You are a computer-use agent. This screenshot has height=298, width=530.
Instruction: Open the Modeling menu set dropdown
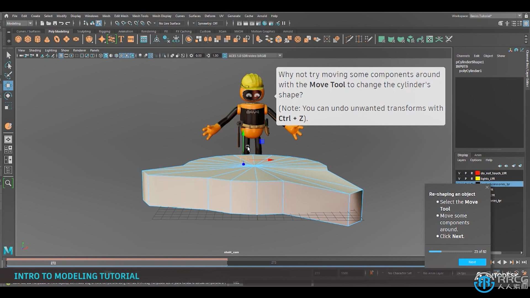click(19, 23)
